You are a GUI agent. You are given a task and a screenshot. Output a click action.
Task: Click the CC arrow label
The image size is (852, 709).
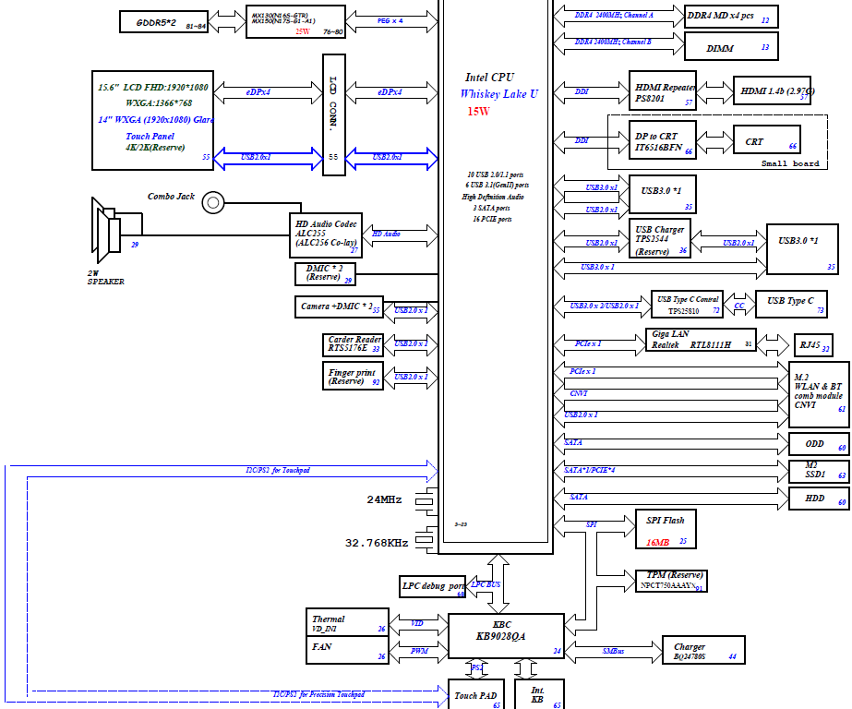(x=739, y=306)
